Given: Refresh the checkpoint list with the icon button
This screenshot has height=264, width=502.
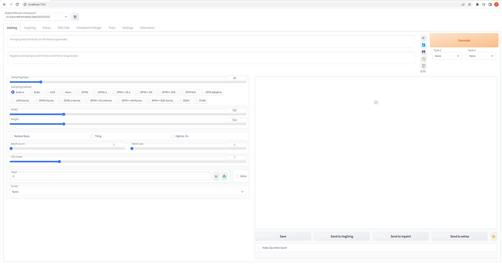Looking at the screenshot, I should (x=75, y=17).
